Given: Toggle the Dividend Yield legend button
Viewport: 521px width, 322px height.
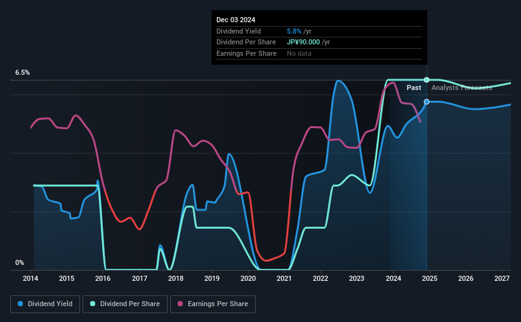Looking at the screenshot, I should (x=45, y=304).
